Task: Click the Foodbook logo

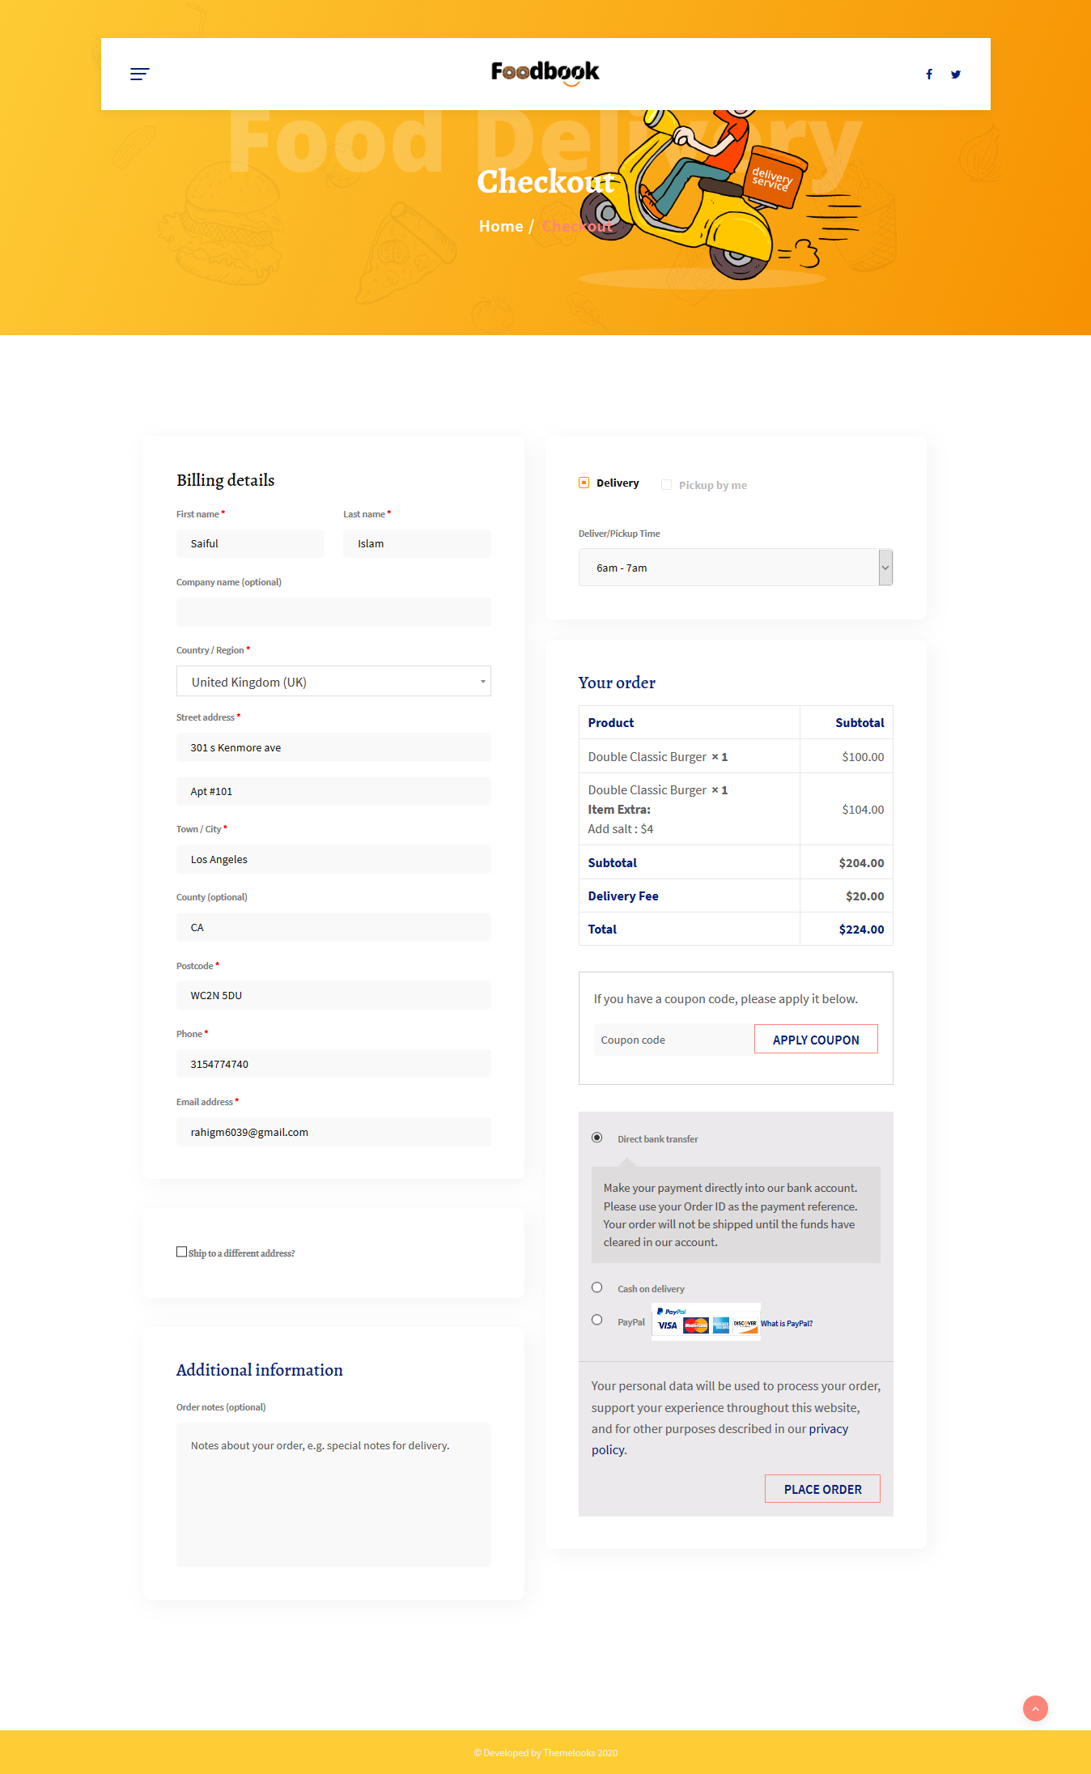Action: (545, 73)
